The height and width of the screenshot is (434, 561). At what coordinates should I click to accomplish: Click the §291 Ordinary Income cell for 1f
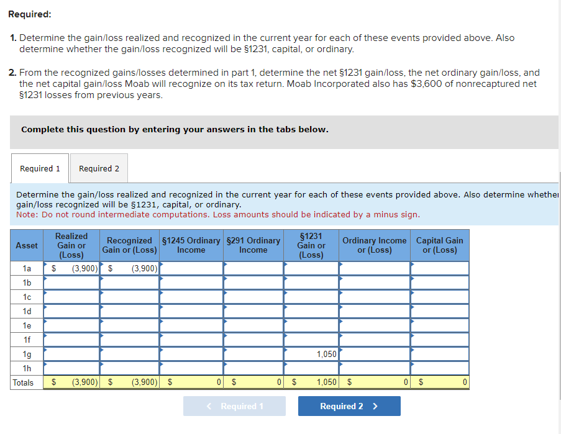(253, 340)
